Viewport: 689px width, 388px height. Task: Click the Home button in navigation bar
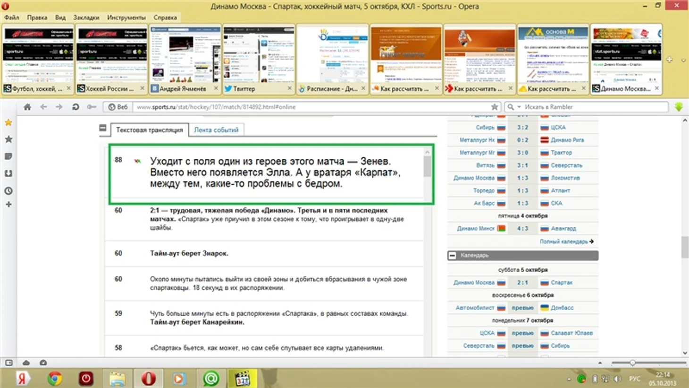tap(27, 107)
